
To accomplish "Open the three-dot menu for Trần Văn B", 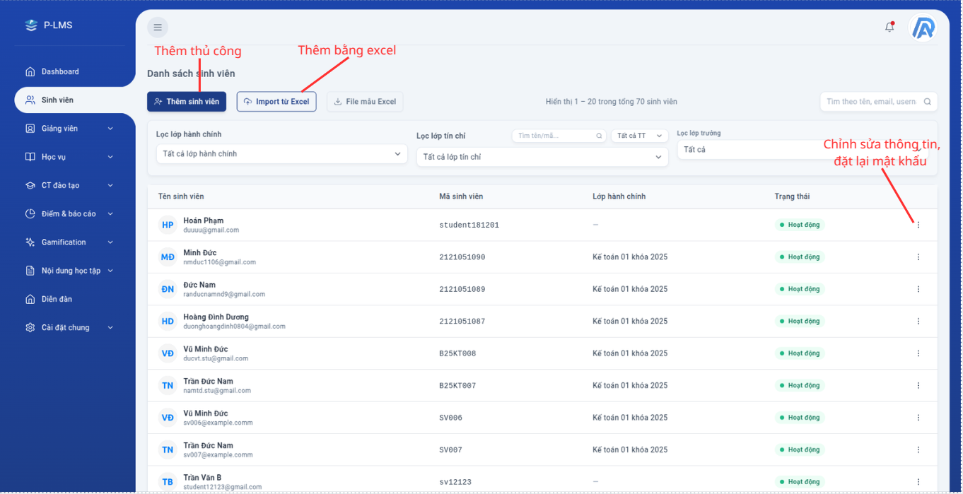I will click(x=918, y=482).
